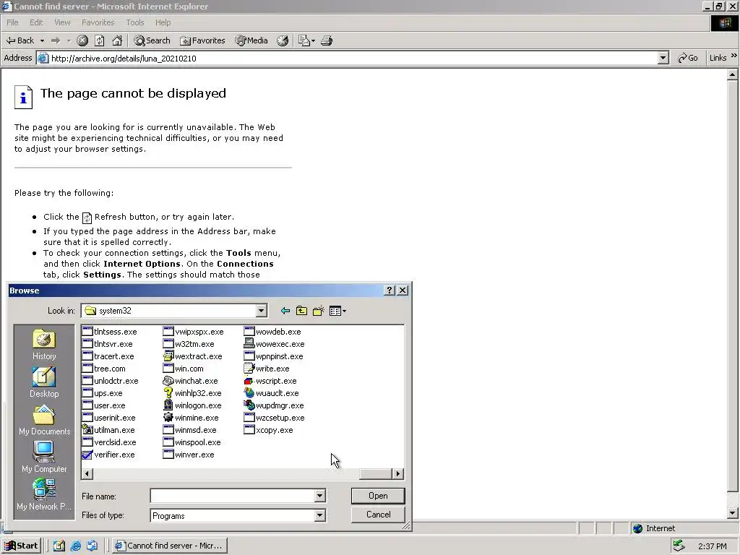Viewport: 740px width, 555px height.
Task: Click the History toolbar icon
Action: click(283, 40)
